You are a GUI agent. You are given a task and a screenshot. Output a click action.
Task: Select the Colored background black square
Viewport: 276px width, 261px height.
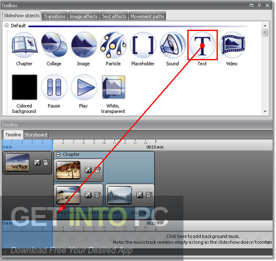(x=25, y=87)
